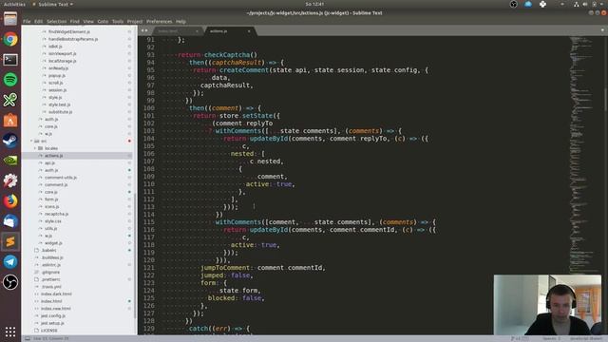Click the Sublime Text dock icon
The height and width of the screenshot is (342, 608).
click(x=10, y=241)
